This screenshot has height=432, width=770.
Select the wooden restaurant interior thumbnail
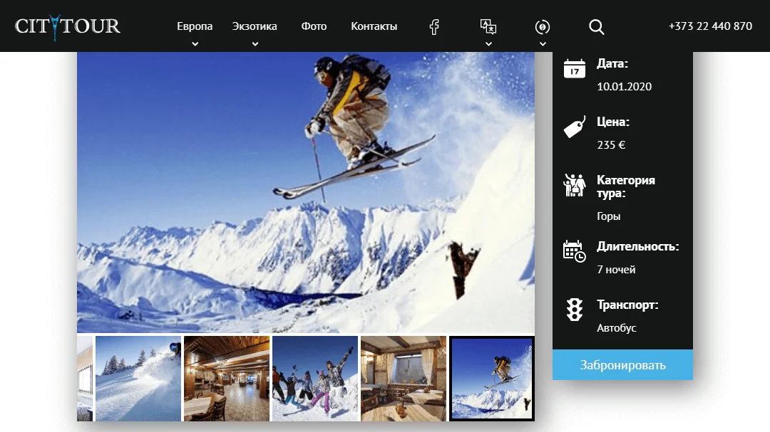[227, 379]
